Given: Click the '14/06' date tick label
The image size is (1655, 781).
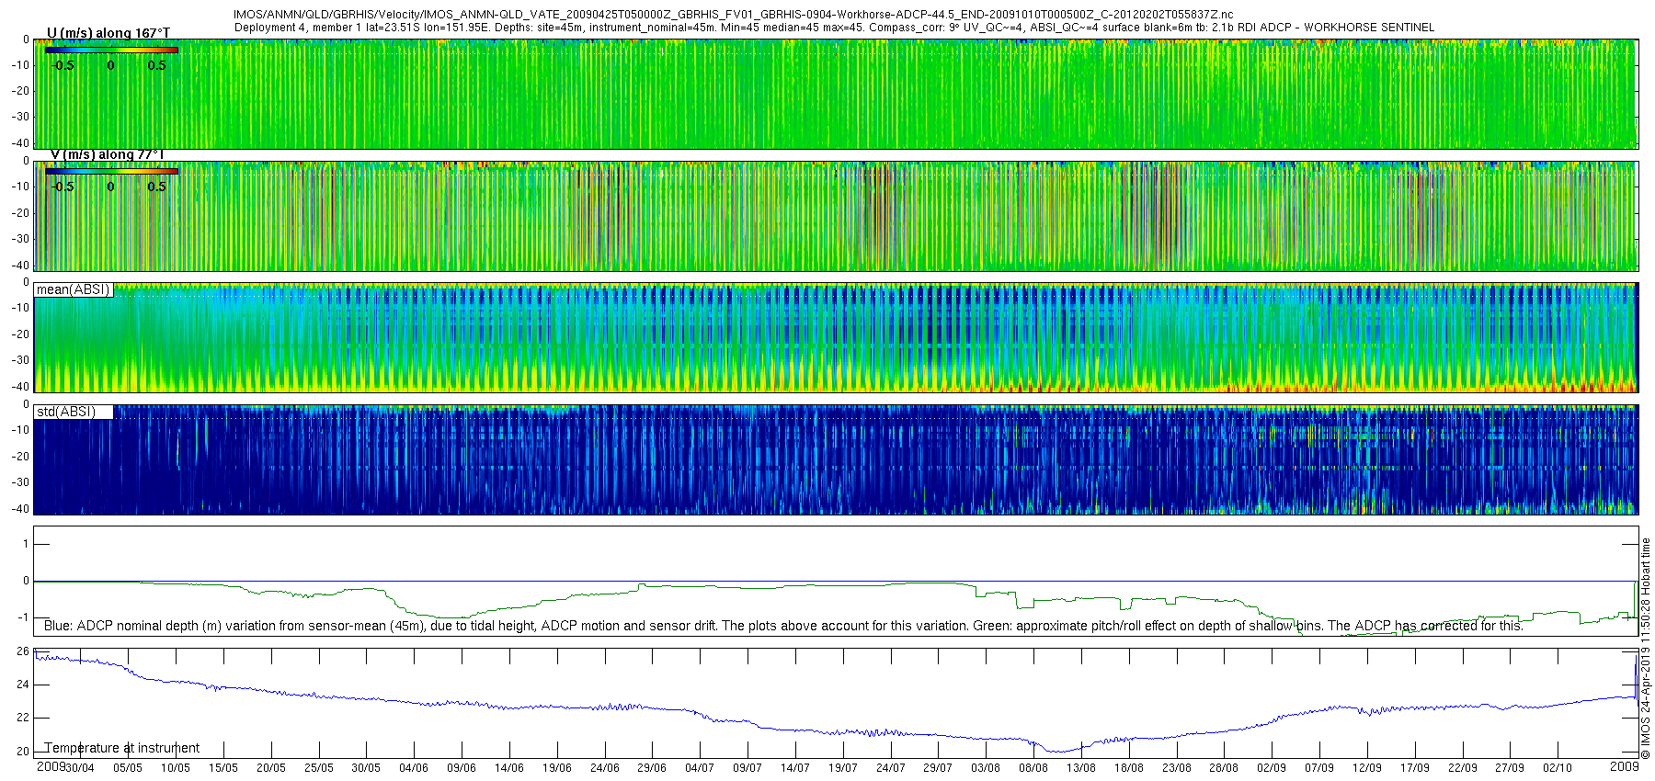Looking at the screenshot, I should pos(509,768).
